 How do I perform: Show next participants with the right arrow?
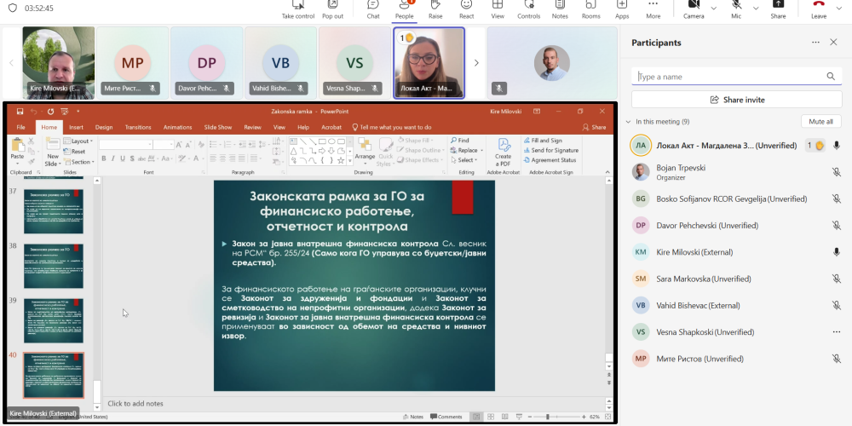point(476,63)
